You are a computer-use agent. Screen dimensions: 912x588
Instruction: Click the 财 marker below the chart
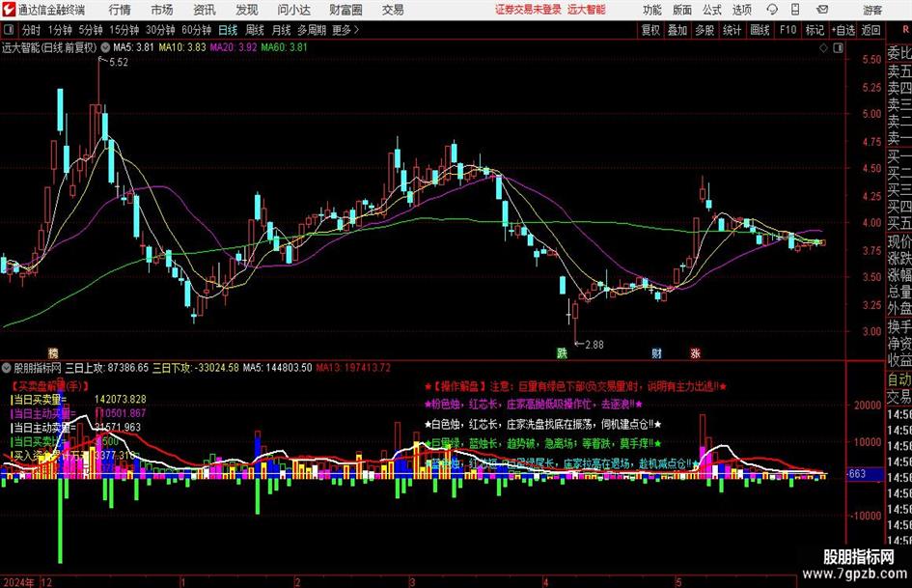[656, 352]
